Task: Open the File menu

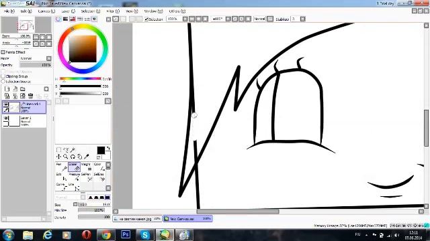Action: coord(9,11)
